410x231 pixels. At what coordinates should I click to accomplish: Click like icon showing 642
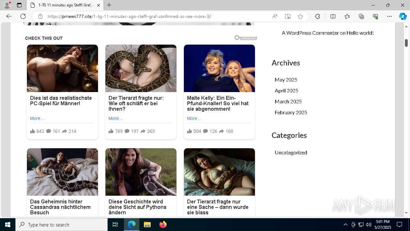point(32,131)
